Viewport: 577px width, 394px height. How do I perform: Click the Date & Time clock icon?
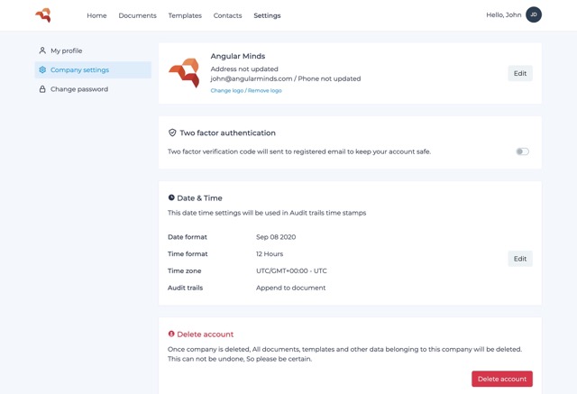coord(171,197)
